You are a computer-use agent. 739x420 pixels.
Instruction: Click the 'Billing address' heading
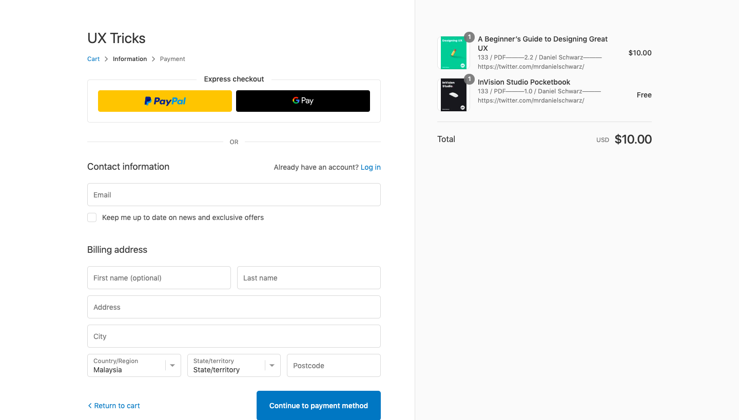click(117, 250)
